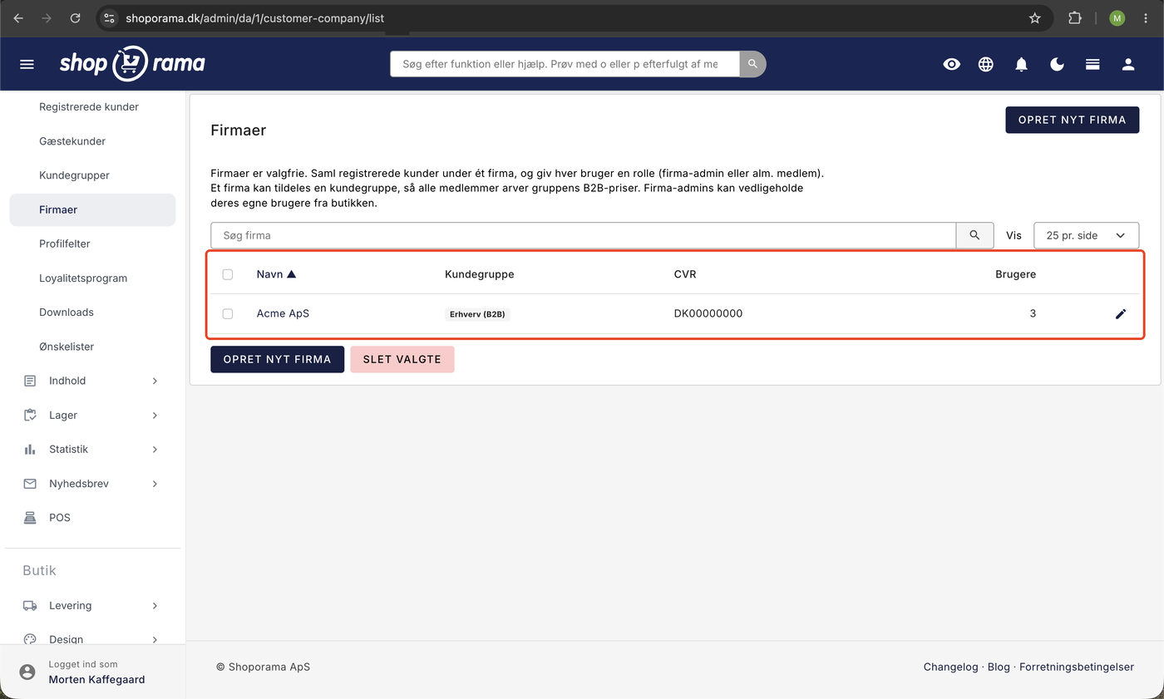Image resolution: width=1164 pixels, height=699 pixels.
Task: Expand Statistik menu chevron
Action: tap(155, 449)
